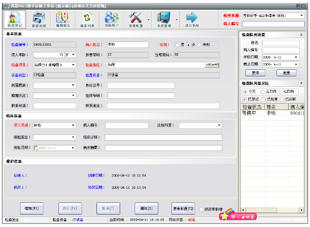Open the 开始日期 start date dropdown
Screen dimensions: 310x227
tap(296, 57)
